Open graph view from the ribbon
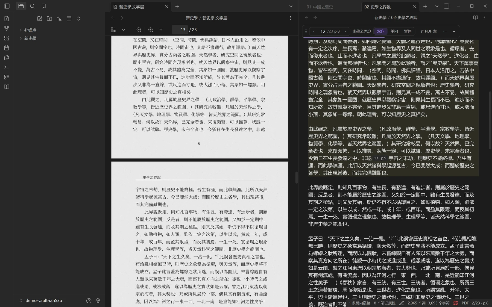 pyautogui.click(x=7, y=28)
